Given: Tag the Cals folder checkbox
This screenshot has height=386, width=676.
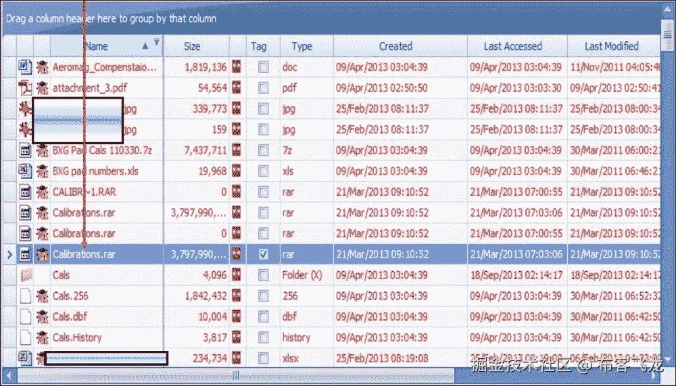Looking at the screenshot, I should 263,274.
